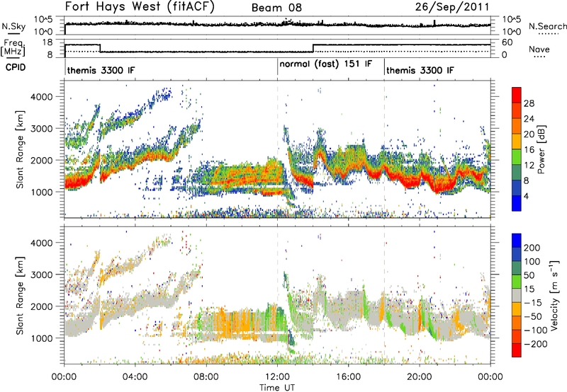Click the 'Power [dB]' color bar title
Screen dimensions: 567x392
pyautogui.click(x=541, y=149)
